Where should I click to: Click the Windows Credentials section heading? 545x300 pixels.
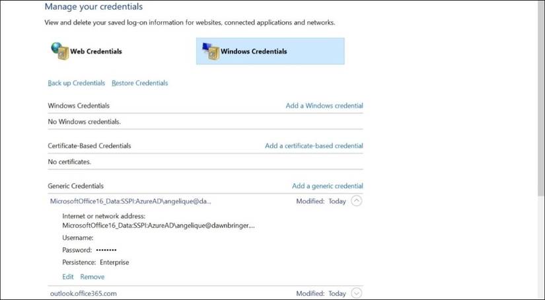79,106
